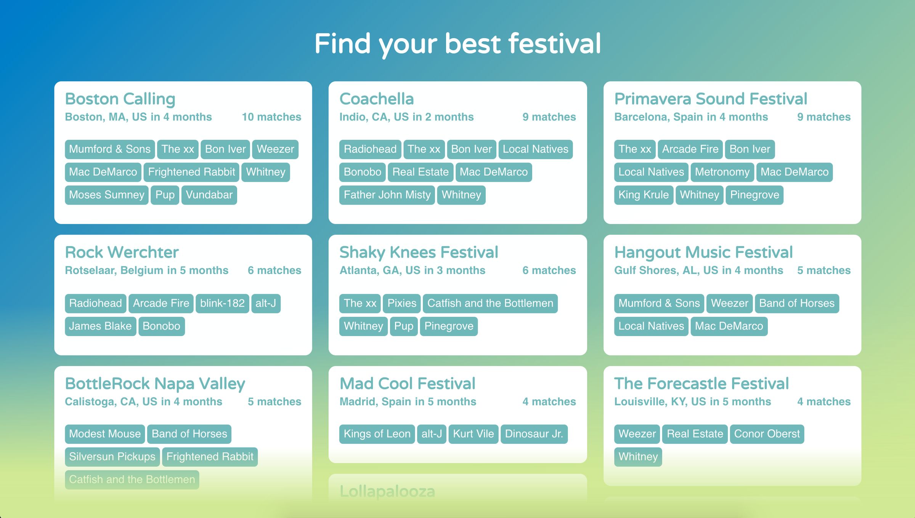Click the Whitney tag in Shaky Knees Festival
The width and height of the screenshot is (915, 518).
click(x=363, y=326)
